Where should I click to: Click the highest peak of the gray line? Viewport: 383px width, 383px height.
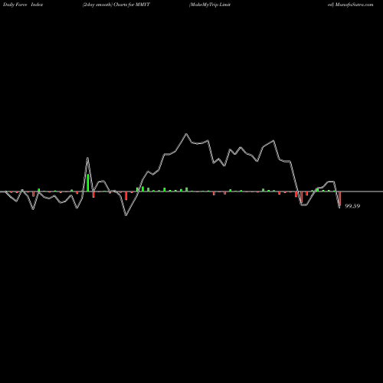[186, 134]
